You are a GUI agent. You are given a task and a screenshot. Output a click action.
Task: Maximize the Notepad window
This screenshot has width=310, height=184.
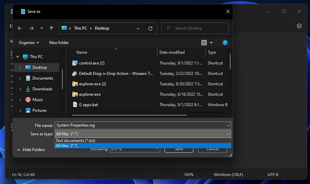[x=284, y=12]
